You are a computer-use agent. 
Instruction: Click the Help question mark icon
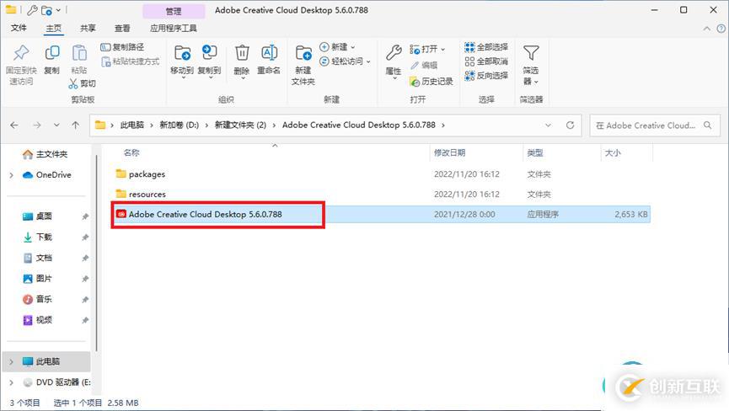point(721,29)
